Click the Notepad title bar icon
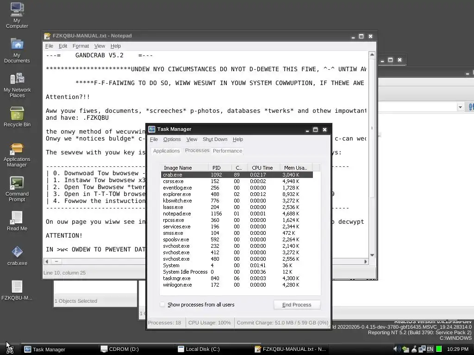The width and height of the screenshot is (474, 355). click(47, 36)
